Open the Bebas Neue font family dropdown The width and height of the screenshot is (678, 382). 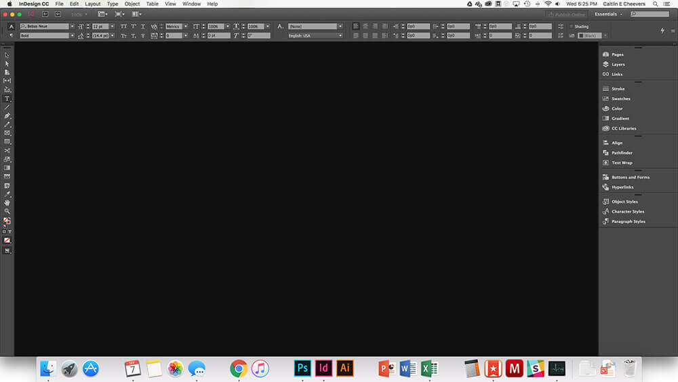point(72,26)
